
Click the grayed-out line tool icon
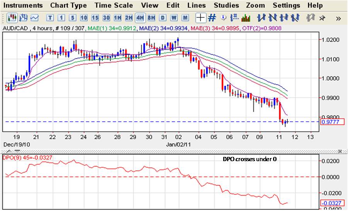pyautogui.click(x=311, y=18)
